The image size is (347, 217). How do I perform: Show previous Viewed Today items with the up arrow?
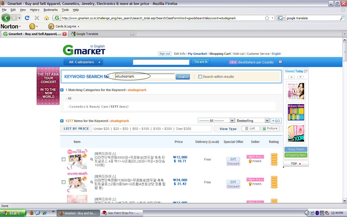pyautogui.click(x=291, y=77)
